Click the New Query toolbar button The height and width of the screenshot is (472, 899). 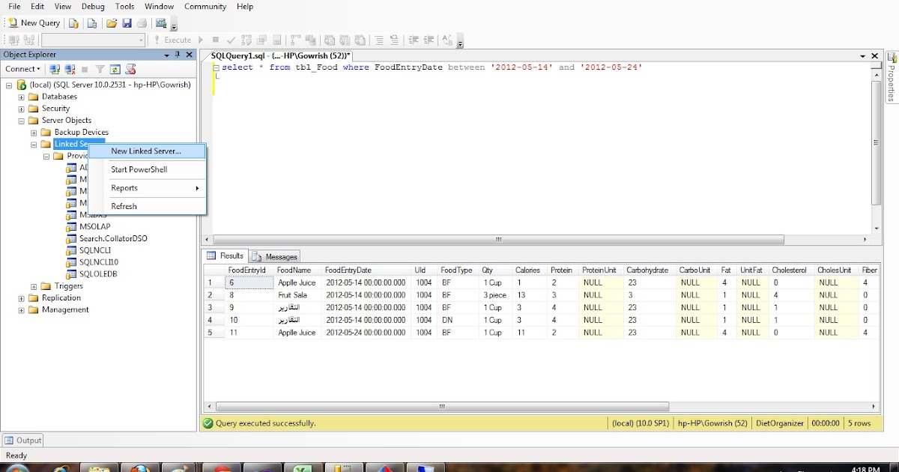tap(34, 23)
